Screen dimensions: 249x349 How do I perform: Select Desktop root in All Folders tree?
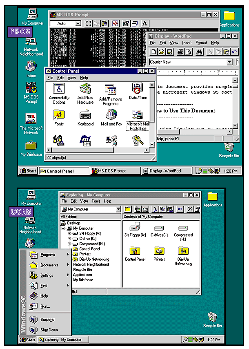pyautogui.click(x=71, y=223)
